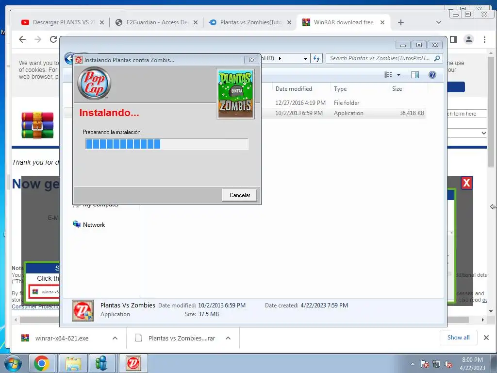This screenshot has height=373, width=497.
Task: Reload the Chrome page
Action: click(53, 39)
